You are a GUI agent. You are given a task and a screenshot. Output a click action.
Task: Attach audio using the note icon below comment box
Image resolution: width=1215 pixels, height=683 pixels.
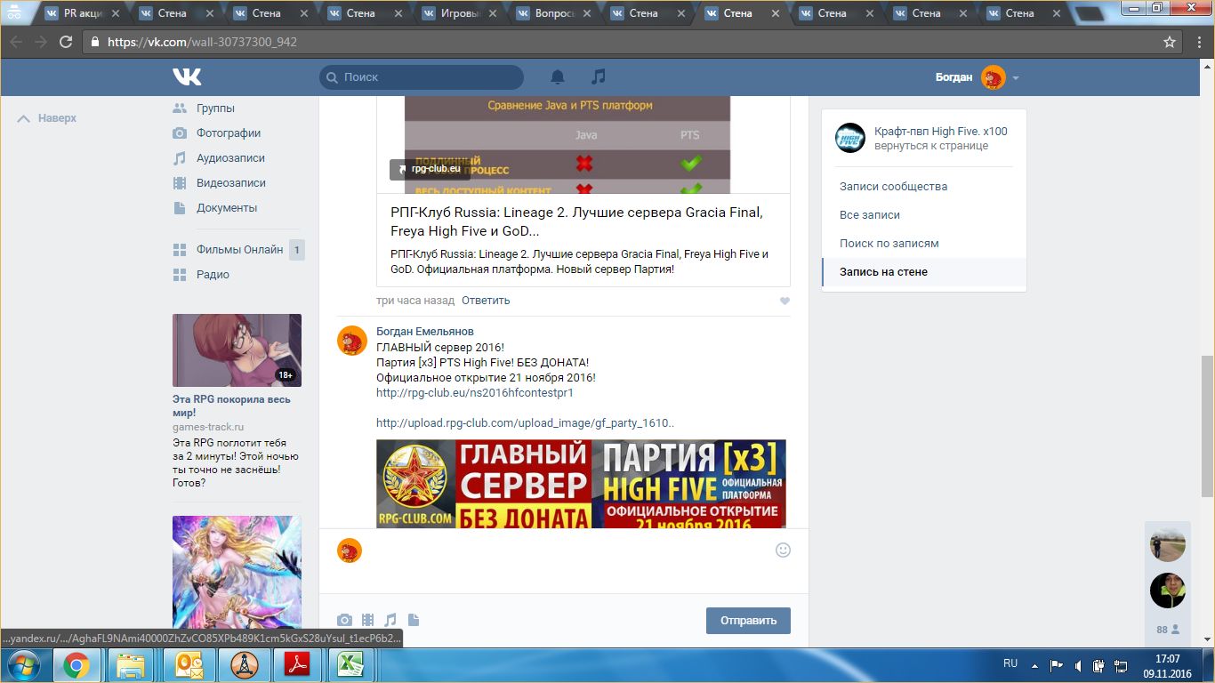[390, 620]
